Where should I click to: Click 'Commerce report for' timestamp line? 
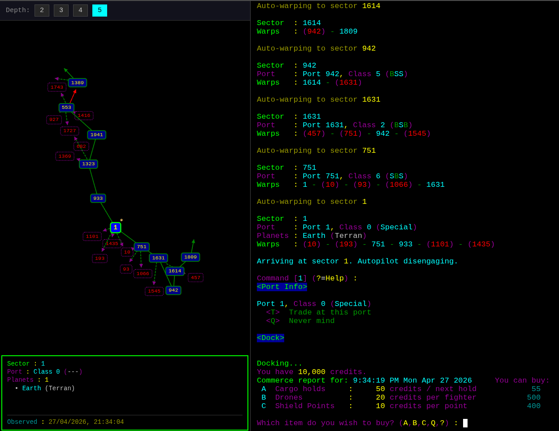tap(364, 381)
